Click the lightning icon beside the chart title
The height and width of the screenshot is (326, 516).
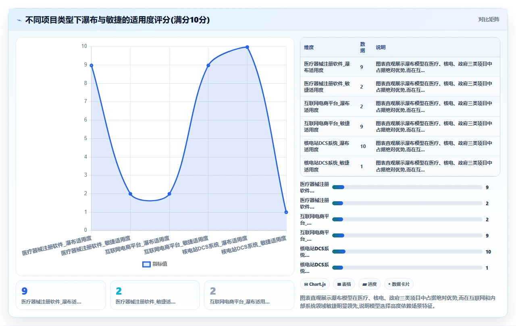[x=19, y=20]
